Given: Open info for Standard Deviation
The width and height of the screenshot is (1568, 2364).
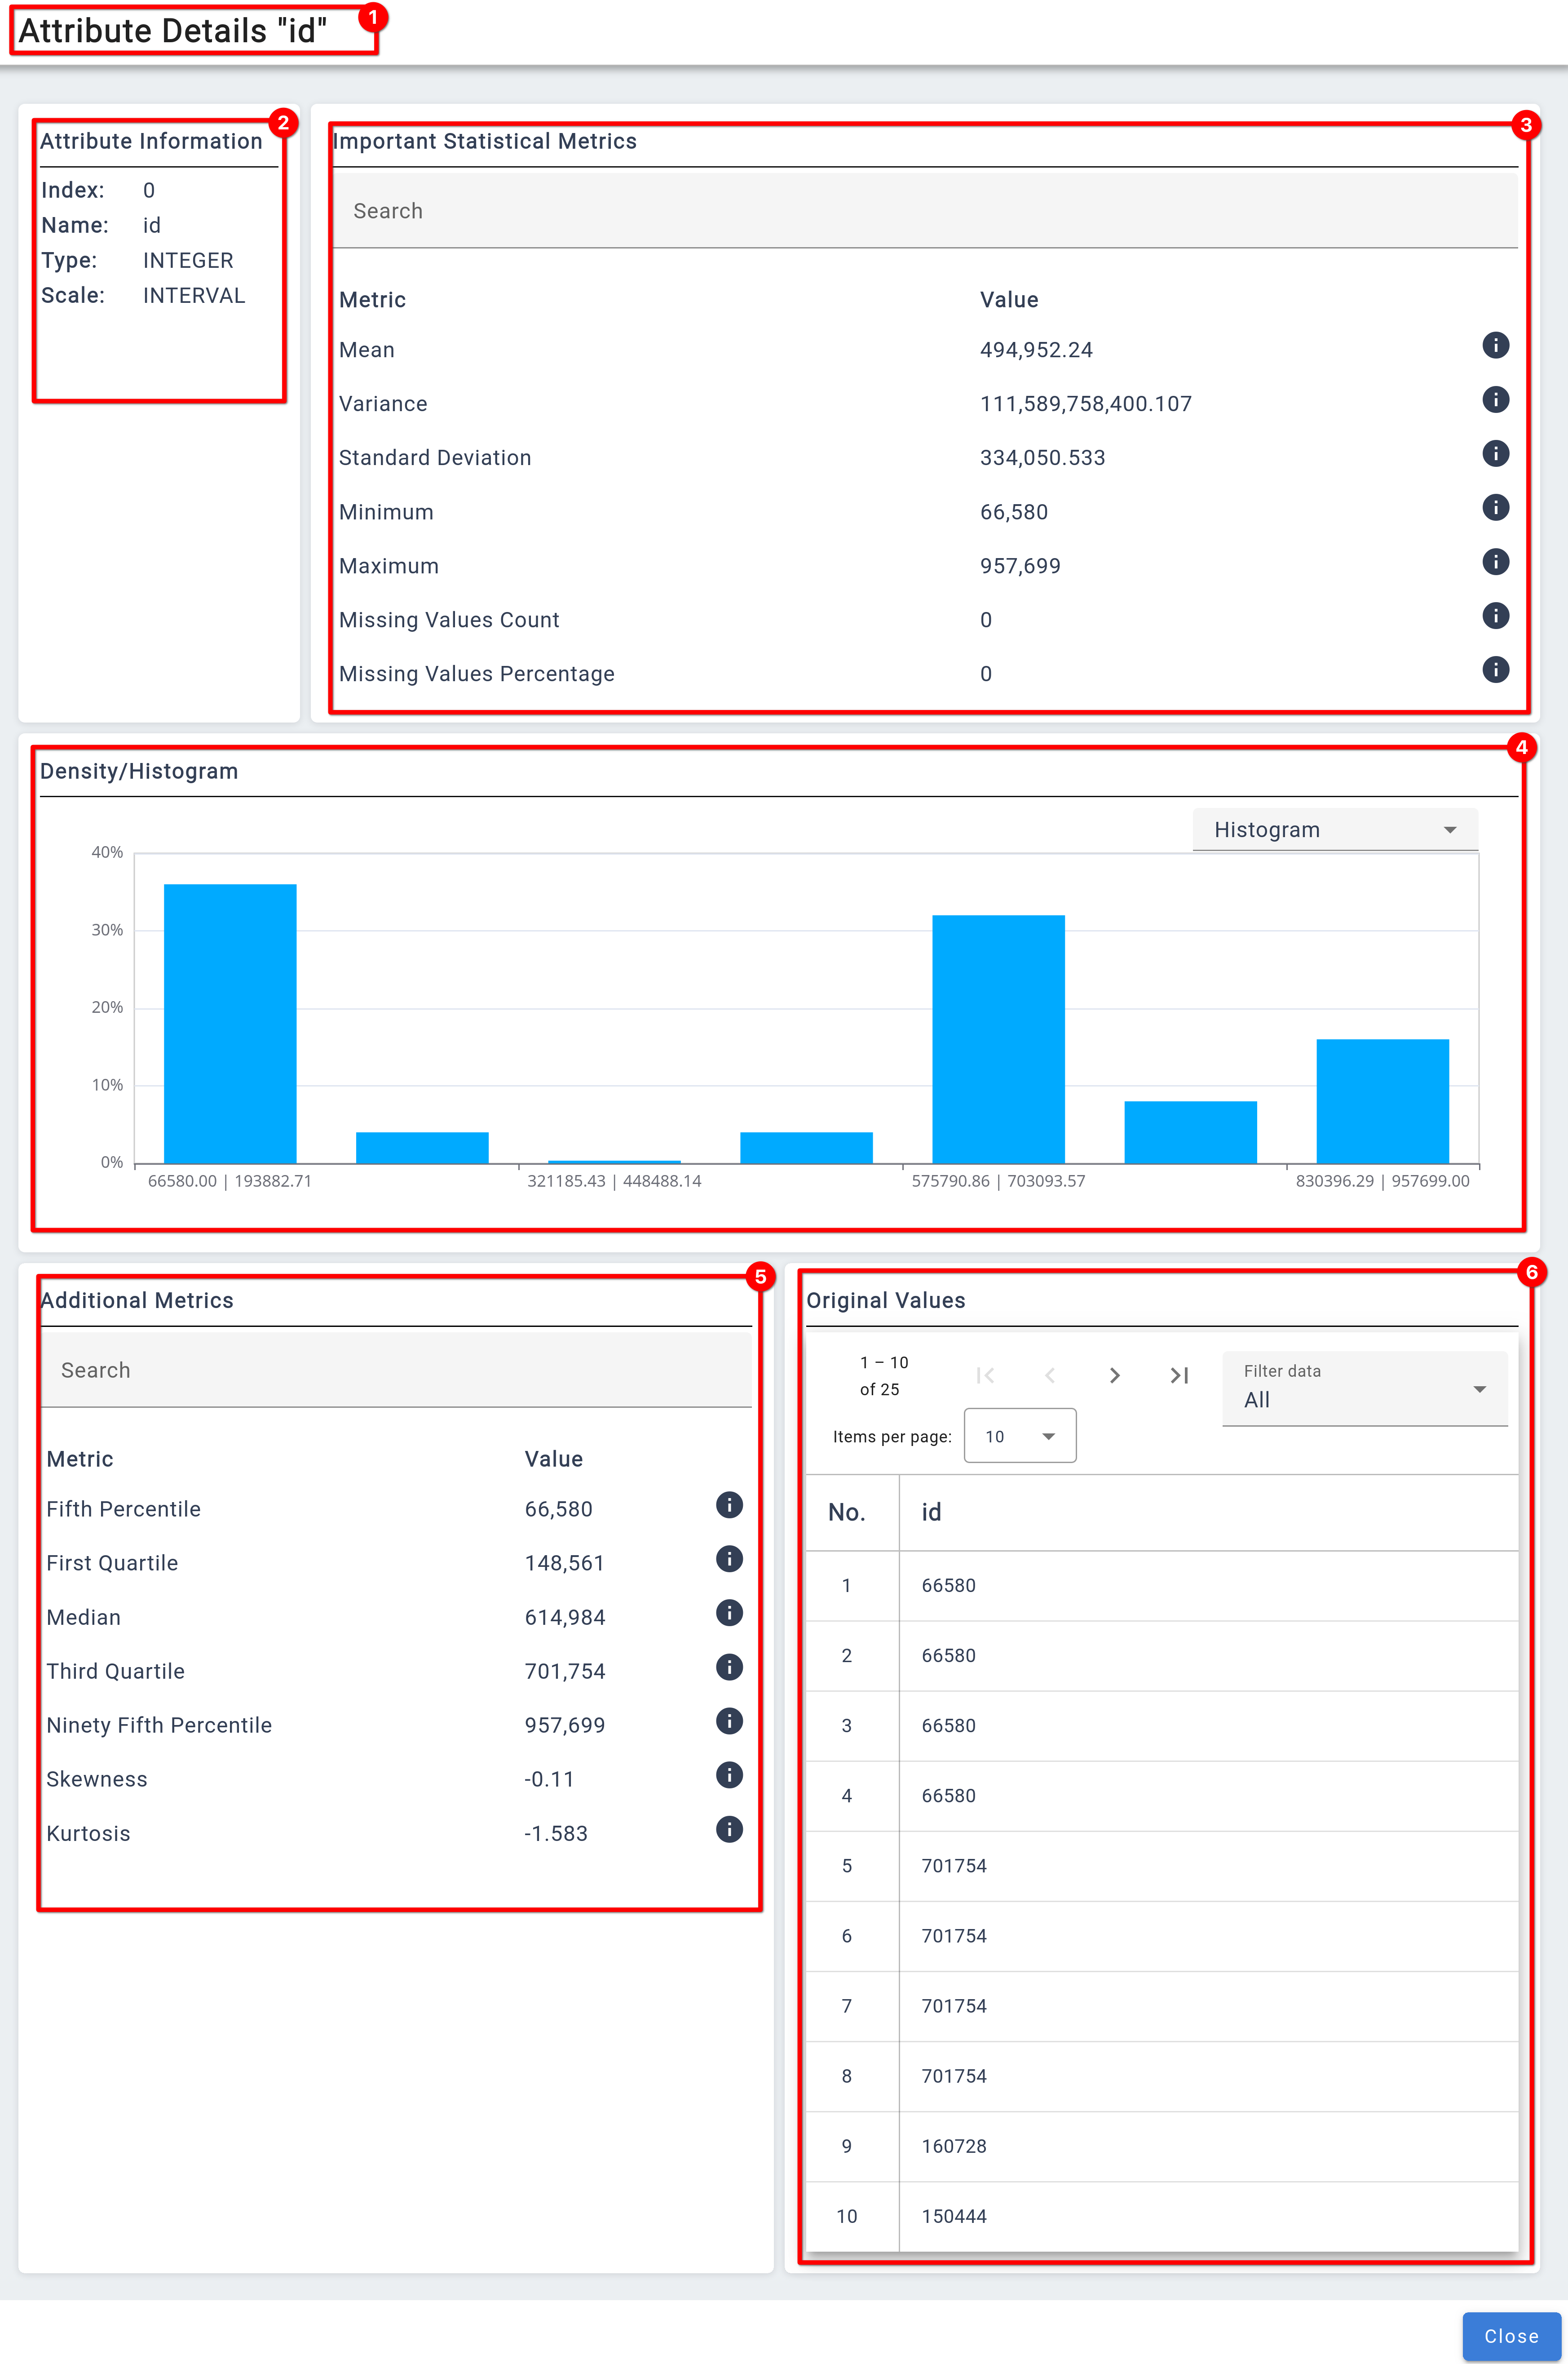Looking at the screenshot, I should point(1494,453).
